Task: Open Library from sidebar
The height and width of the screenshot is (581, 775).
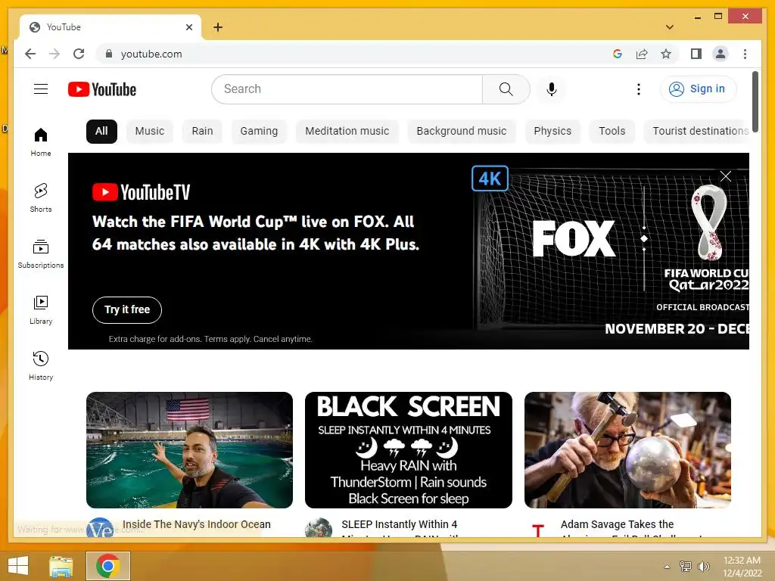Action: pyautogui.click(x=41, y=309)
